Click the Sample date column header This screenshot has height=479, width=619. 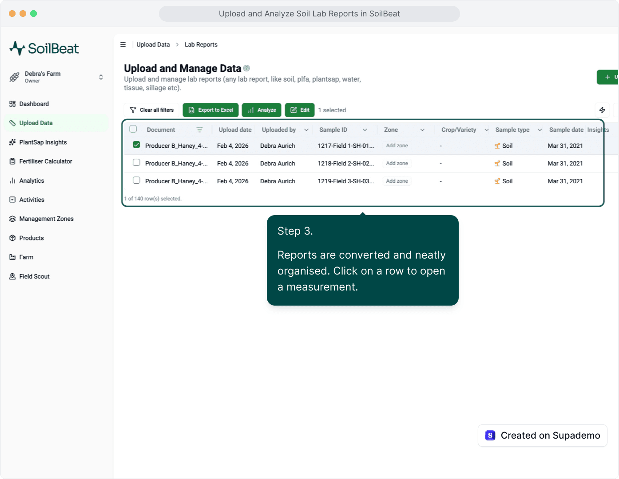[x=566, y=130]
